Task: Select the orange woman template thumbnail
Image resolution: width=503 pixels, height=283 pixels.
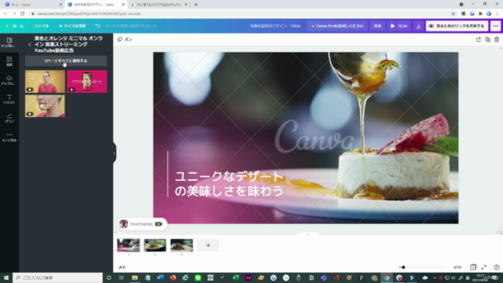Action: coord(45,82)
